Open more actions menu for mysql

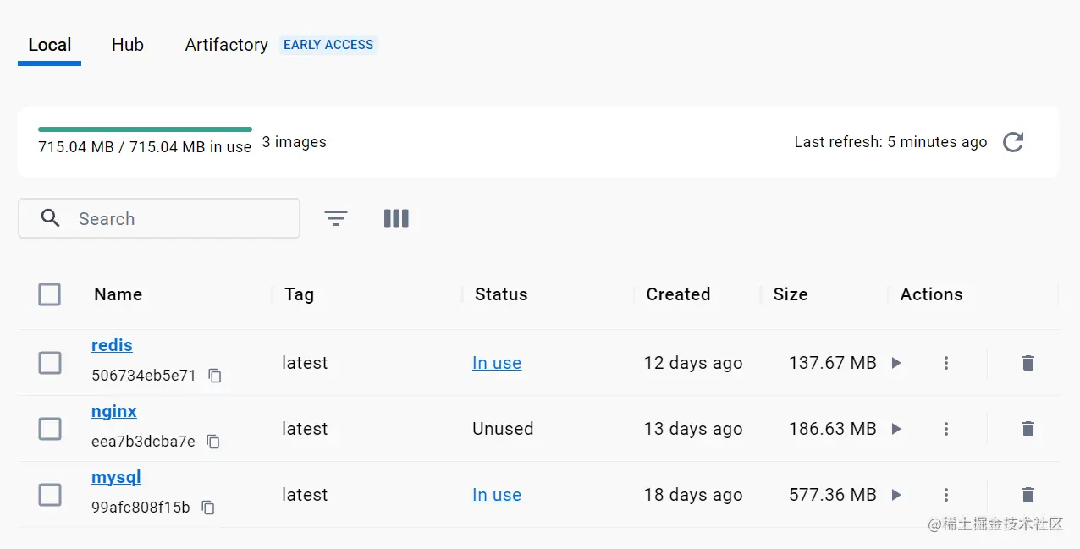pos(946,495)
